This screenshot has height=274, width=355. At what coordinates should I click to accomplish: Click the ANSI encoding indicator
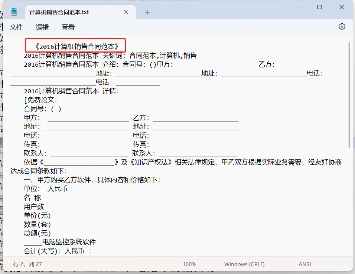304,264
